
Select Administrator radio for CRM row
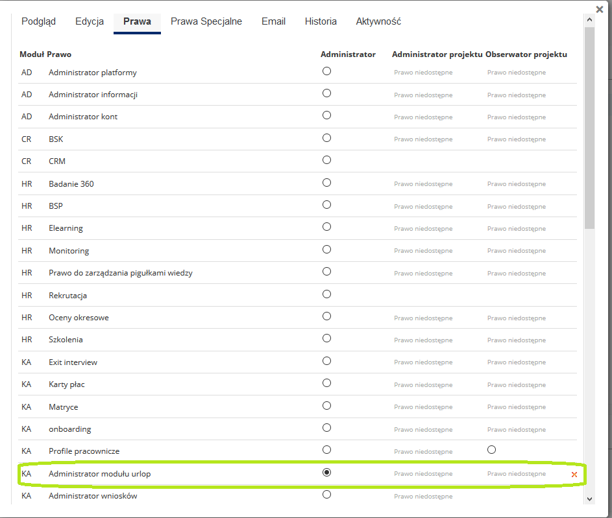click(x=326, y=159)
